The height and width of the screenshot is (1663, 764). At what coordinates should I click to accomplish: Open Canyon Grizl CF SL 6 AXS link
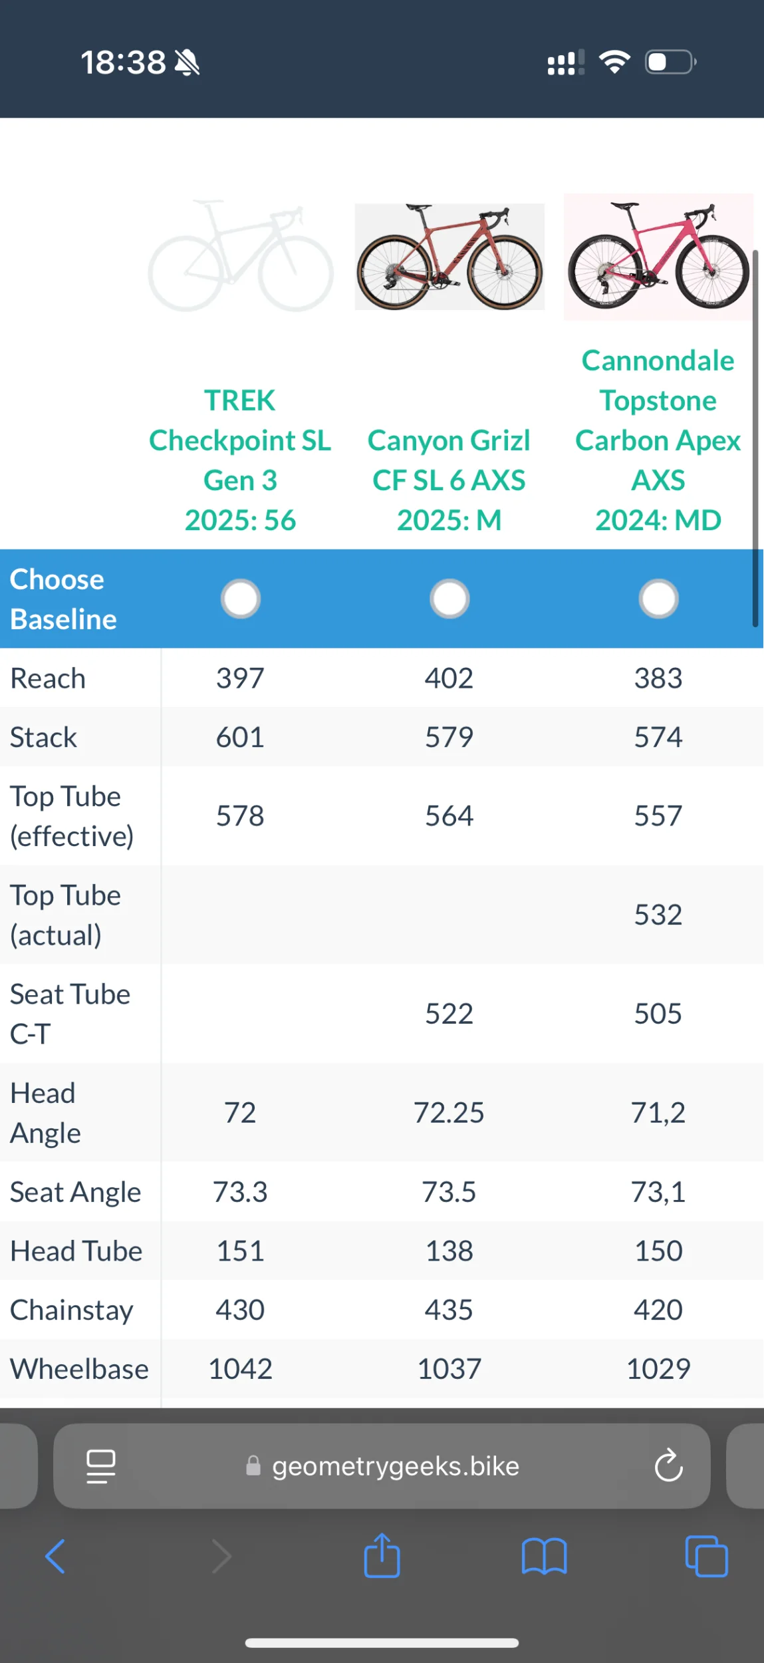[x=449, y=480]
